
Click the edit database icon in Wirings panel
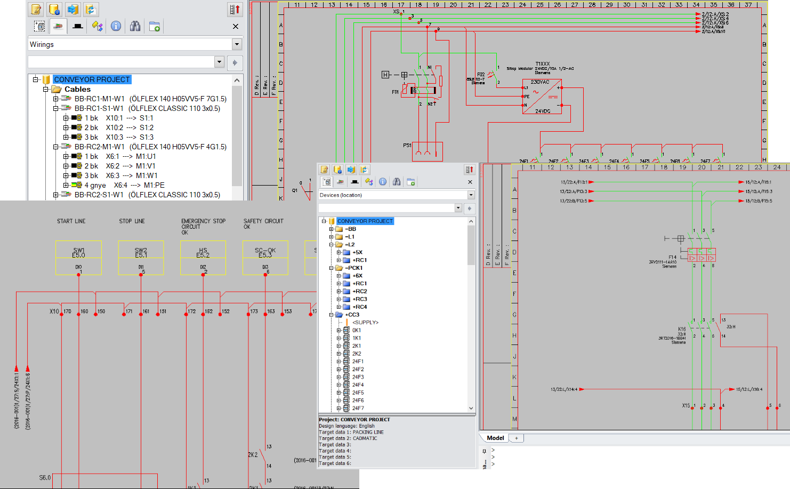(36, 10)
